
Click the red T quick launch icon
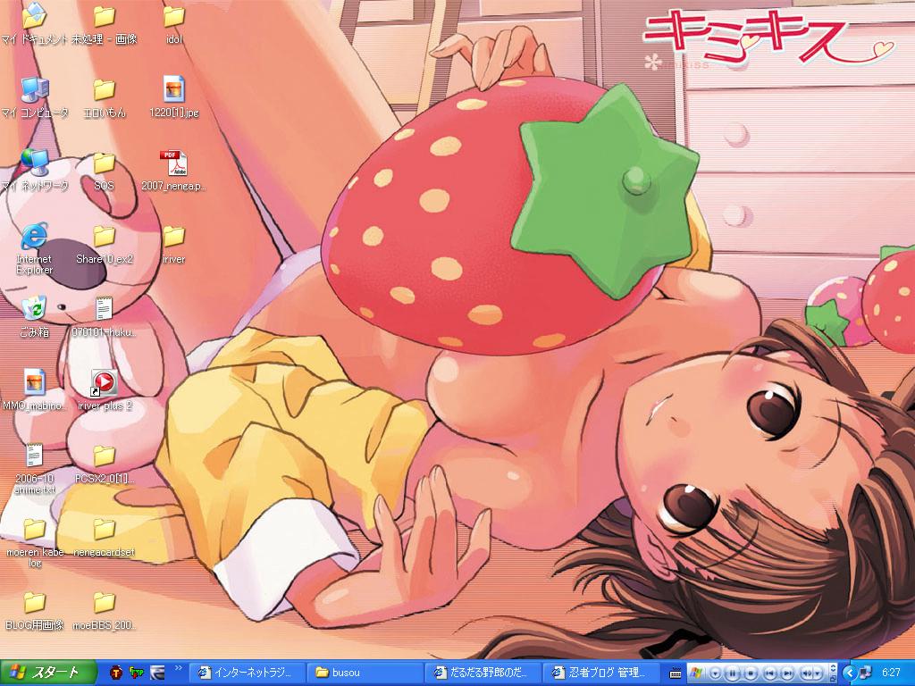click(116, 673)
